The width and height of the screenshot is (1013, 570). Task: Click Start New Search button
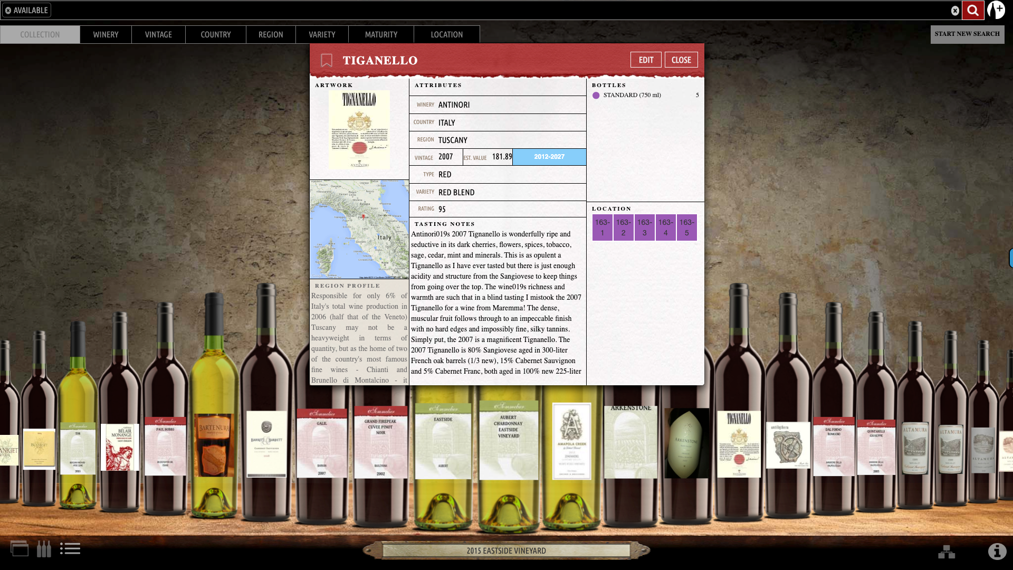967,34
